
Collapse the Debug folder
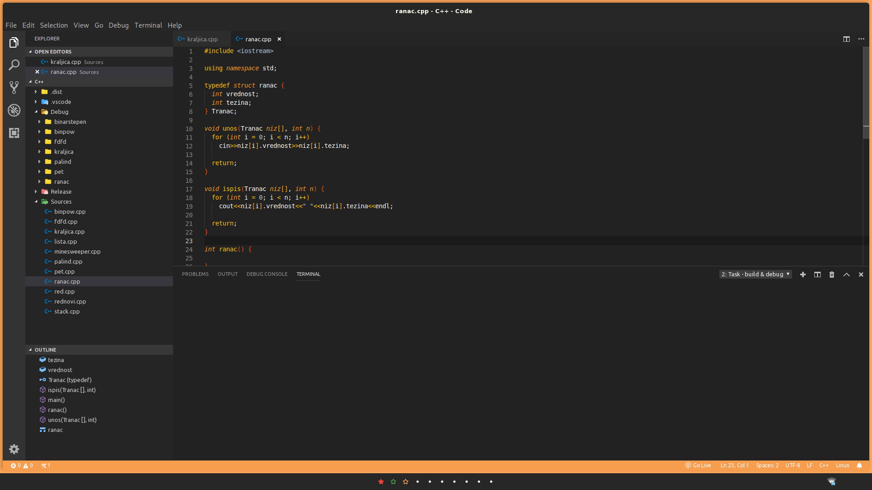click(x=99, y=112)
